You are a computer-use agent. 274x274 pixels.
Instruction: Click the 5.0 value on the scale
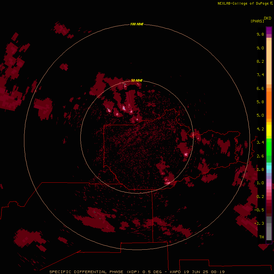[260, 115]
